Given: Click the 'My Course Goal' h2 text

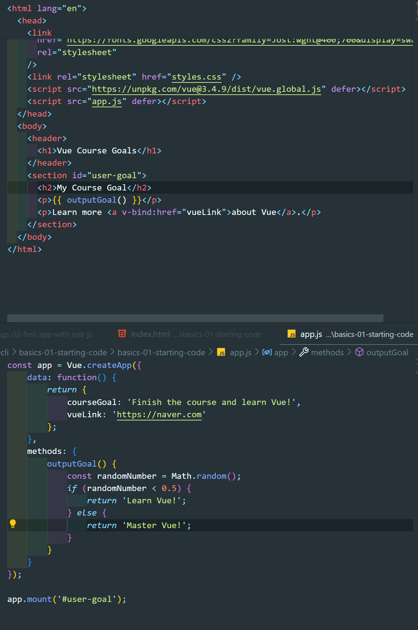Looking at the screenshot, I should [92, 188].
